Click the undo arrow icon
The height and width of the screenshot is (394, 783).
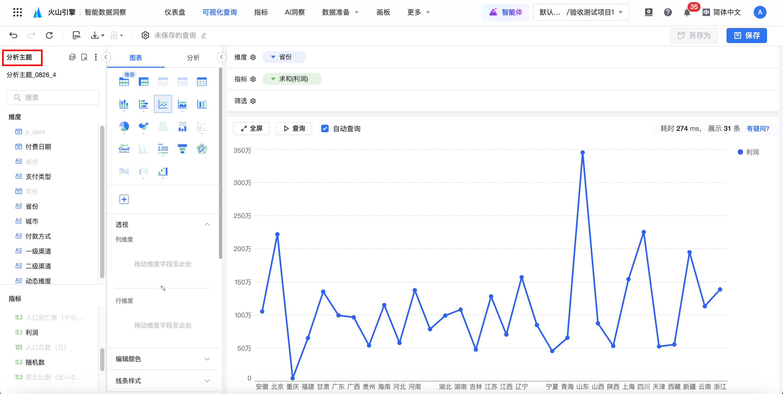pos(13,35)
